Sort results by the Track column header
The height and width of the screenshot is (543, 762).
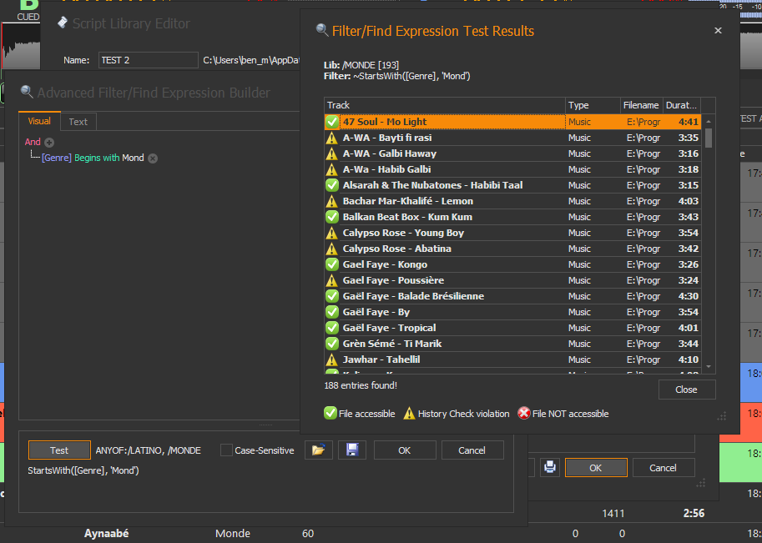click(442, 105)
